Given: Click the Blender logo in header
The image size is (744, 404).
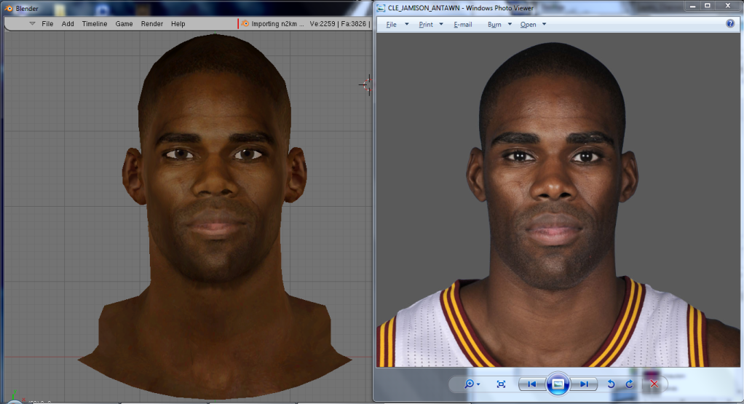Looking at the screenshot, I should [x=245, y=24].
